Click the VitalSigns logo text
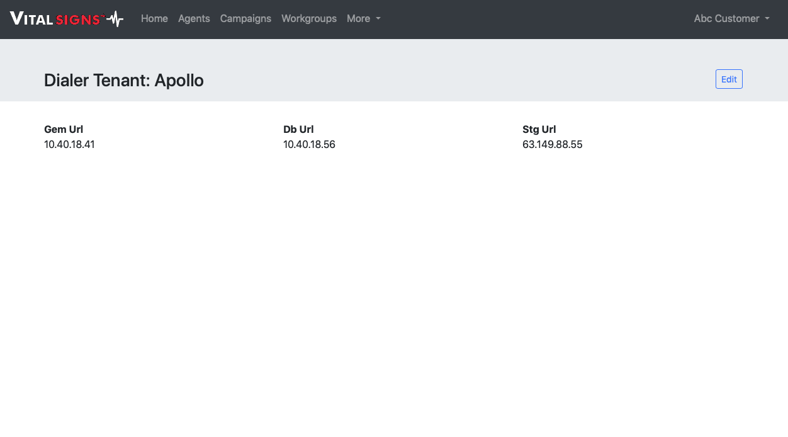The image size is (788, 437). tap(57, 19)
